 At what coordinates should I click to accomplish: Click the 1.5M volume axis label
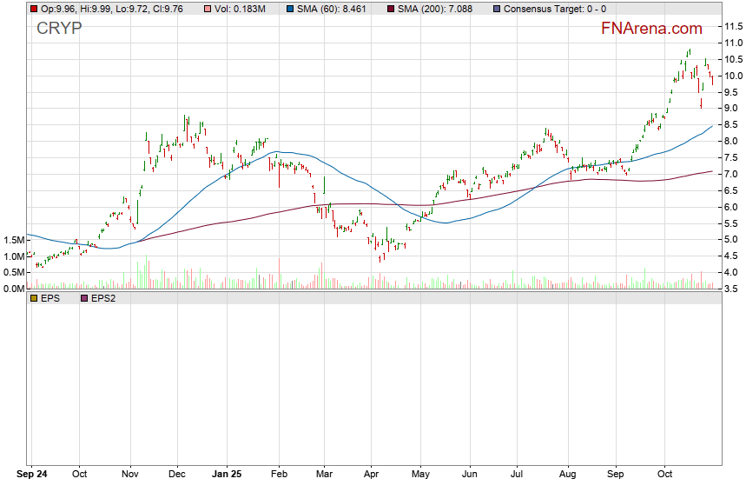pyautogui.click(x=15, y=240)
